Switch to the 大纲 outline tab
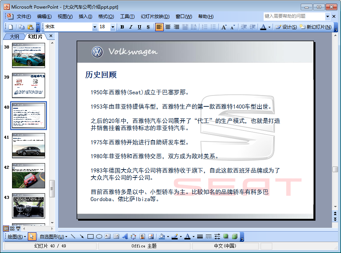This screenshot has width=341, height=253. pyautogui.click(x=14, y=36)
